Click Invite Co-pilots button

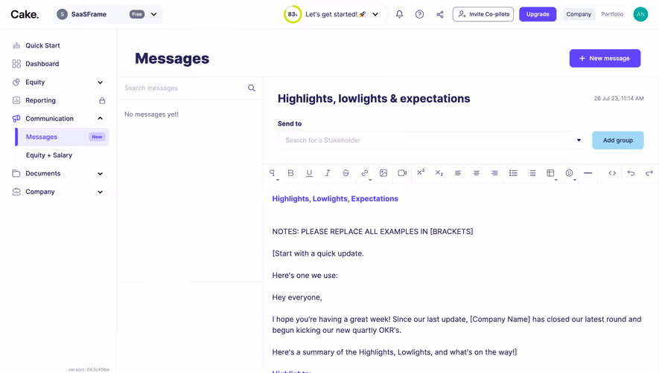(x=483, y=14)
